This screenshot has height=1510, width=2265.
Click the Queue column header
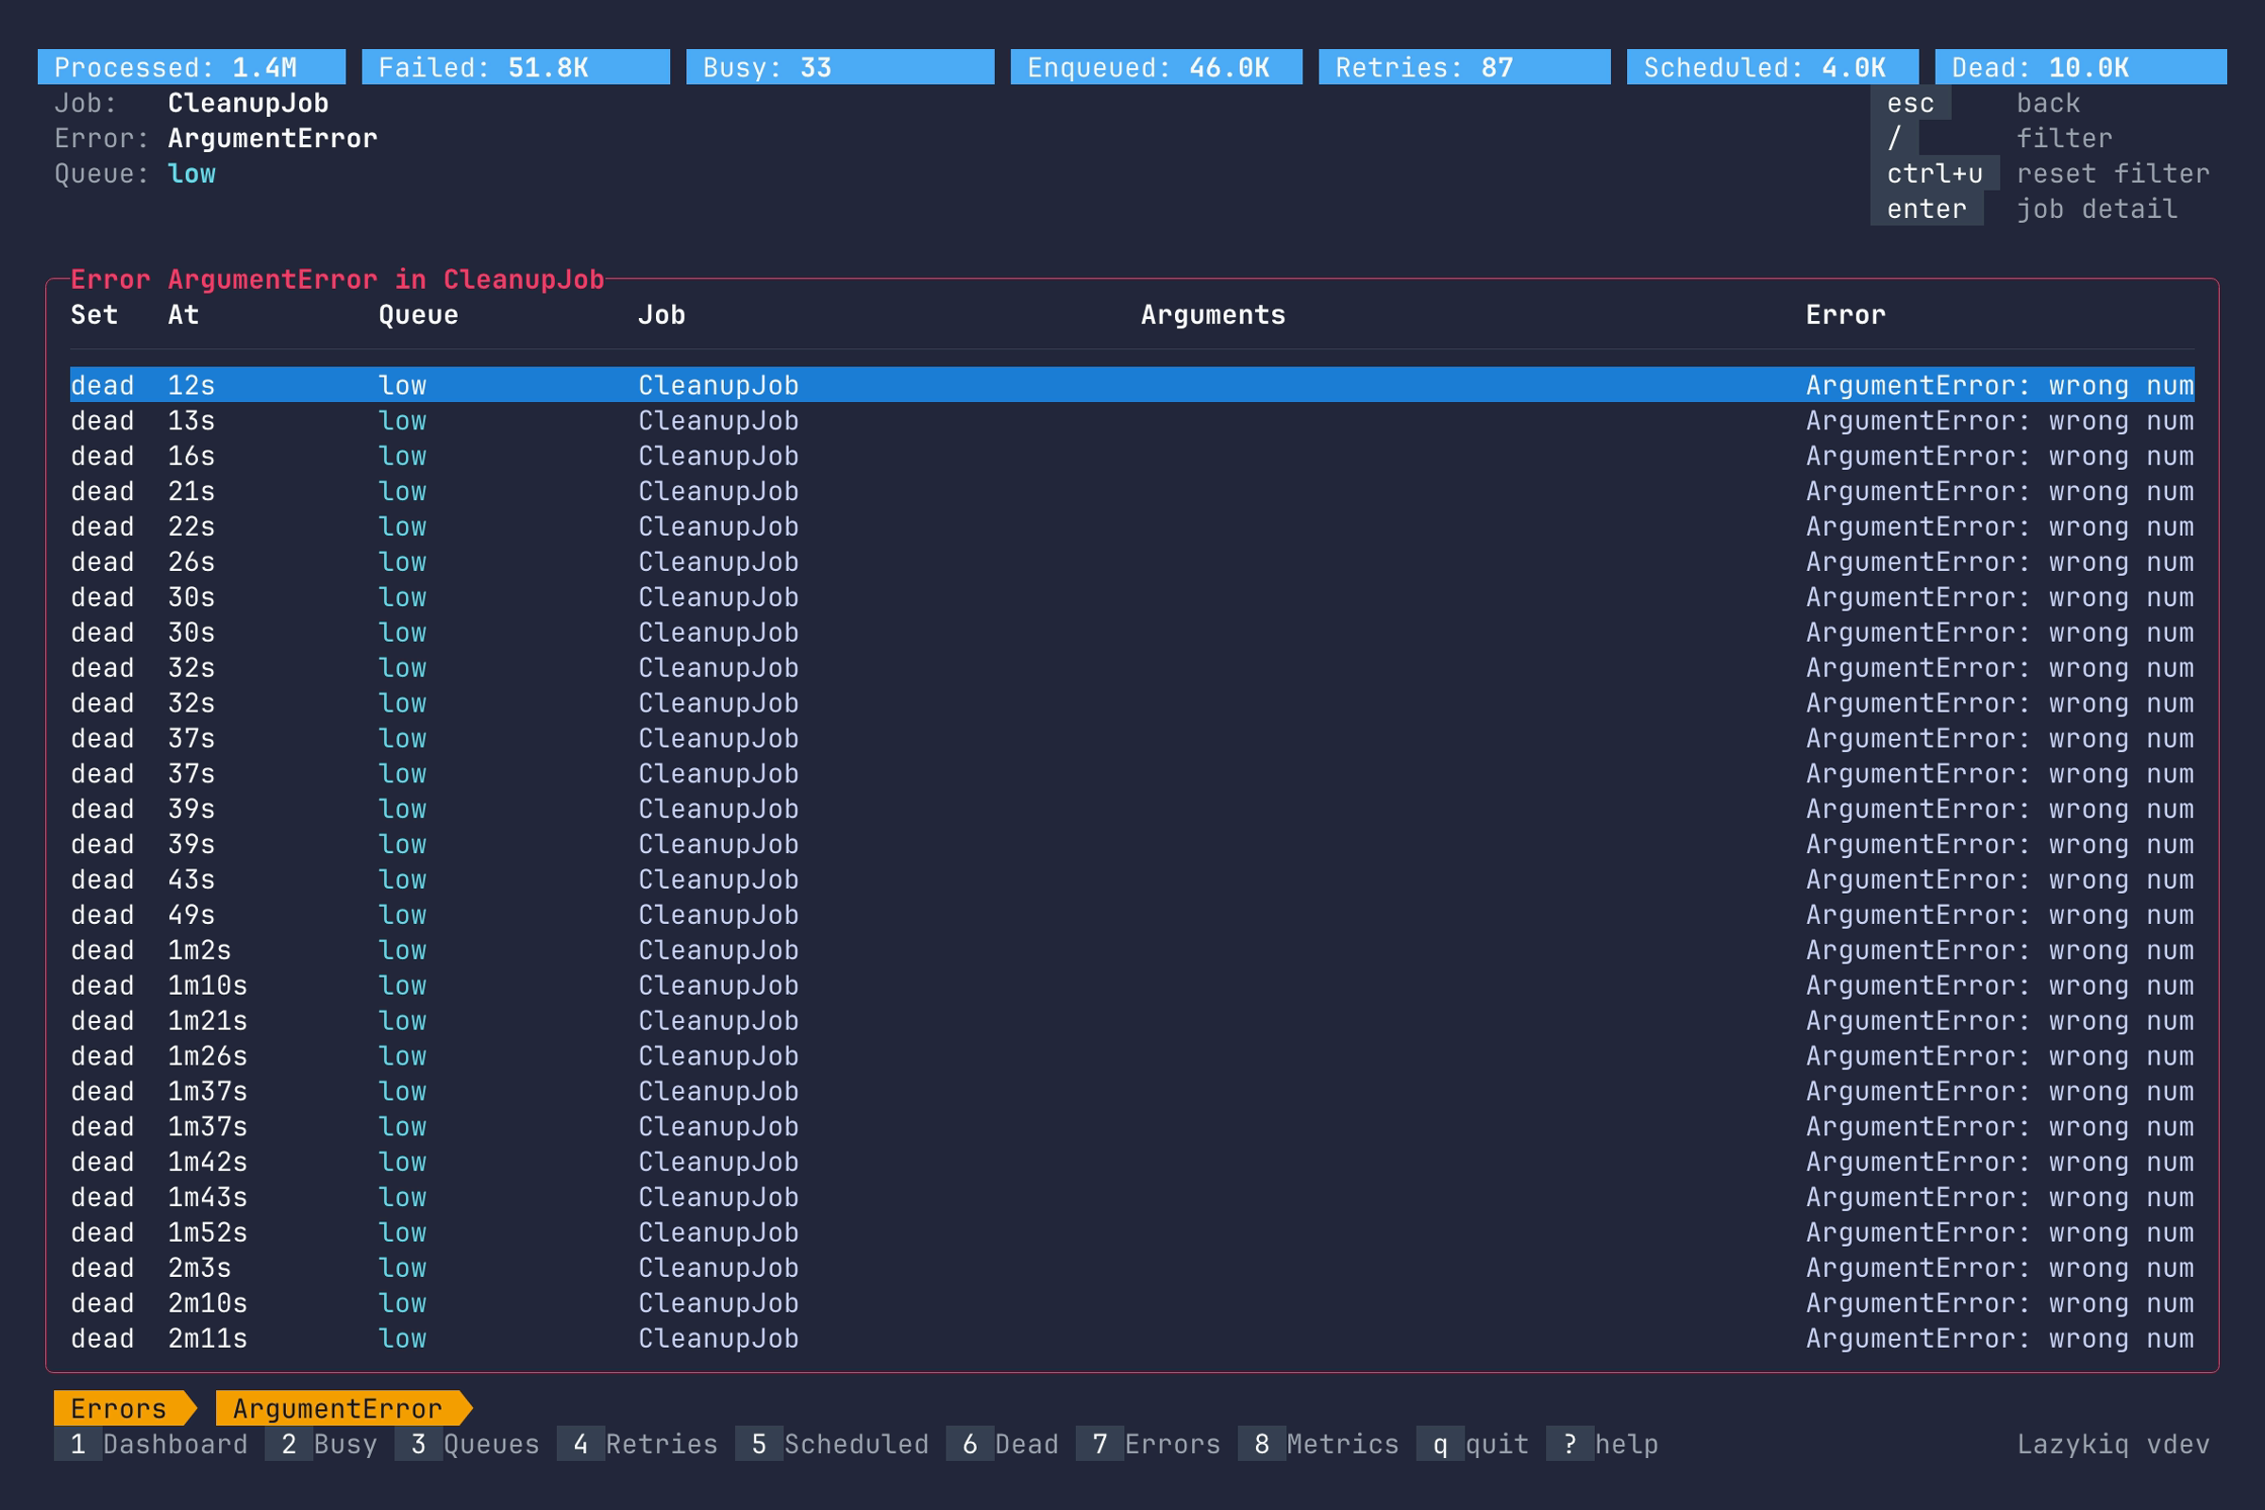[418, 315]
